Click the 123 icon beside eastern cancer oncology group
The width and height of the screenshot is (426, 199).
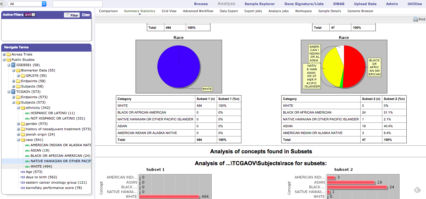pyautogui.click(x=23, y=182)
